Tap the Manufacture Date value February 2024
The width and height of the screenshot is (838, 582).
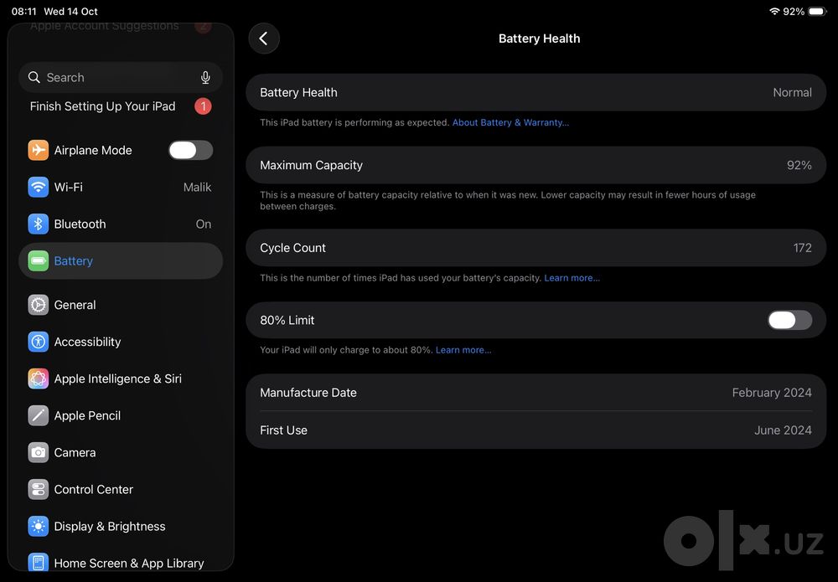click(772, 393)
